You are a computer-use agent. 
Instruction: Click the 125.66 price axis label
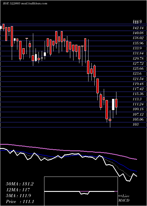point(138,69)
